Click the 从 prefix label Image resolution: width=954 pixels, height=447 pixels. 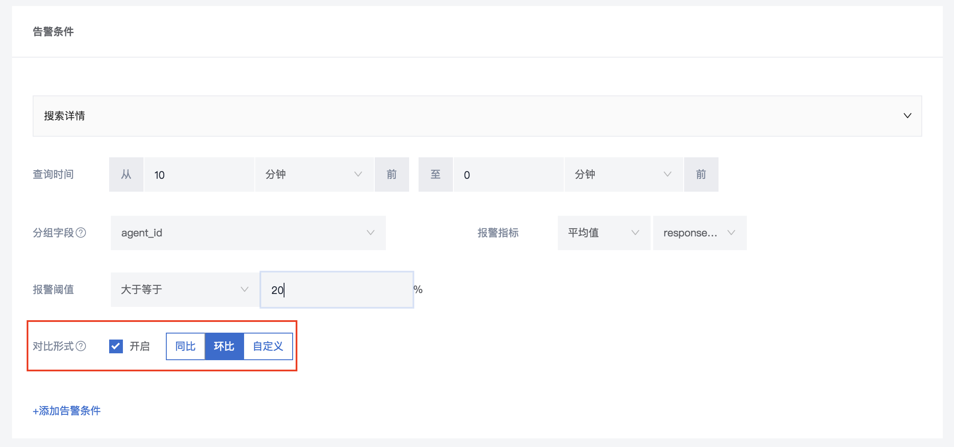point(126,175)
